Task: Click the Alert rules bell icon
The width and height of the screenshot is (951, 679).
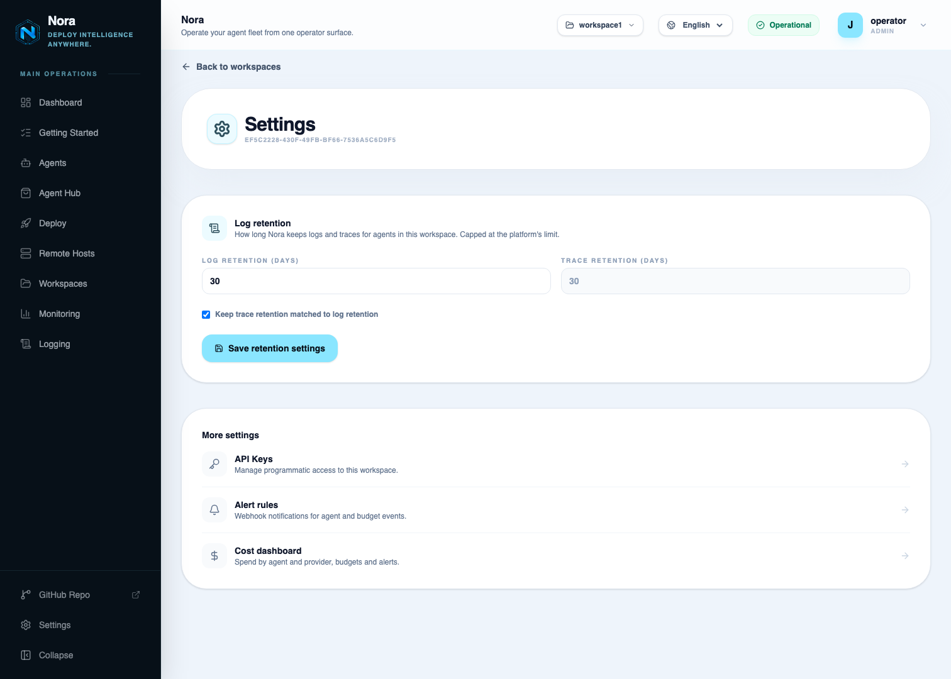Action: 214,510
